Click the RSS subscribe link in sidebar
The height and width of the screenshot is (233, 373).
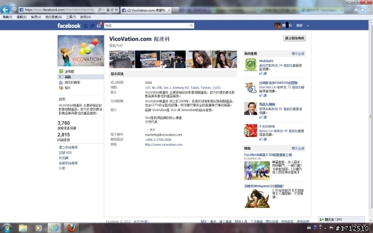[65, 153]
